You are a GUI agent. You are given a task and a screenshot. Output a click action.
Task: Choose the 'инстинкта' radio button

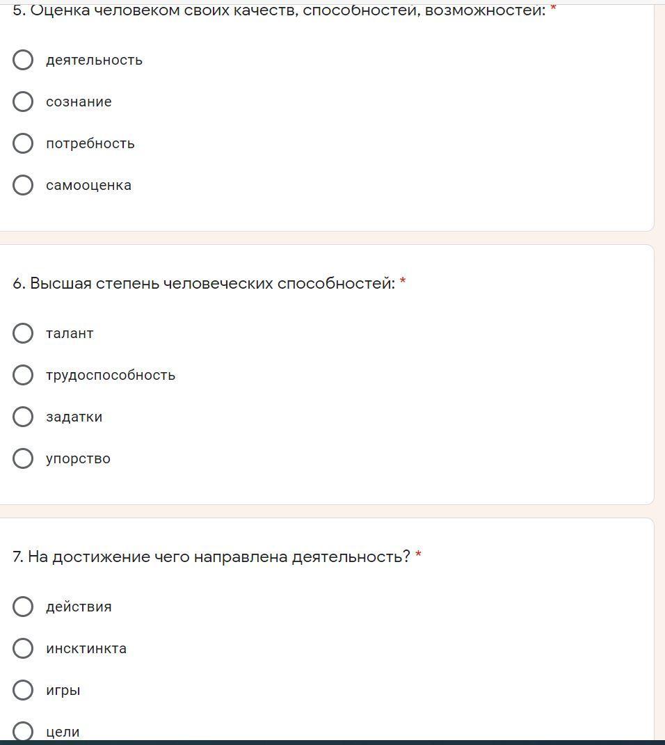23,648
